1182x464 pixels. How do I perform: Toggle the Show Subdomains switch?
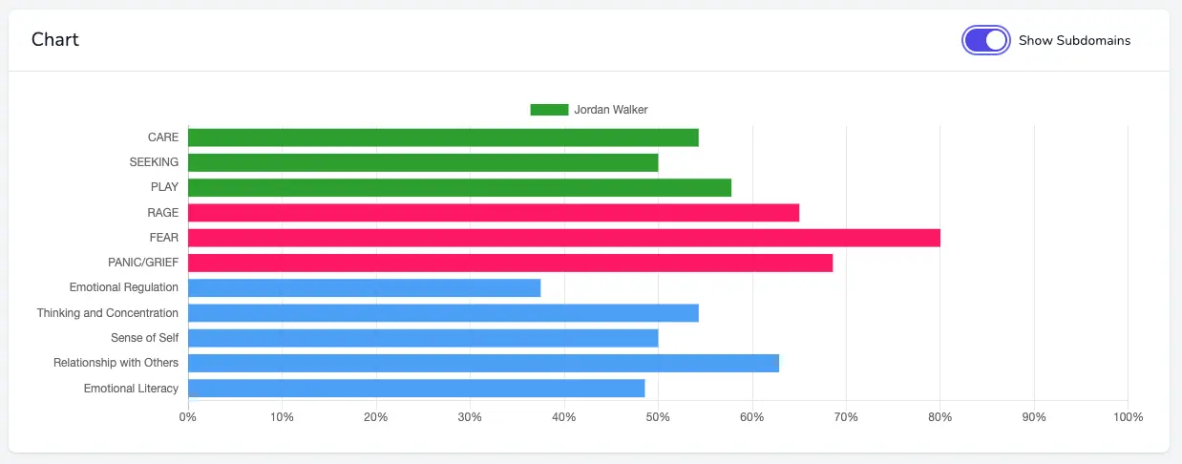pos(986,40)
